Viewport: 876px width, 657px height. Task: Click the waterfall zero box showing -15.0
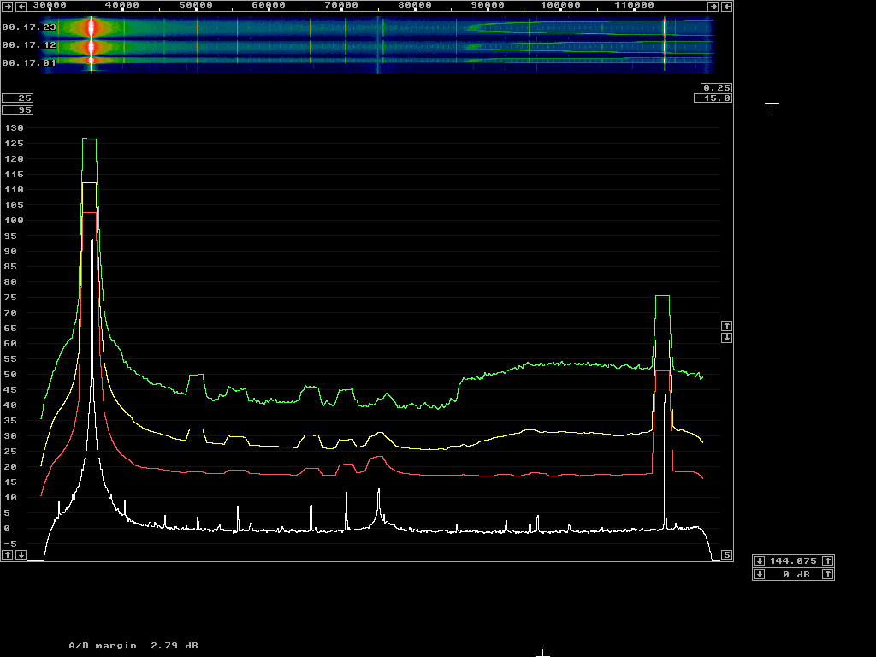713,98
